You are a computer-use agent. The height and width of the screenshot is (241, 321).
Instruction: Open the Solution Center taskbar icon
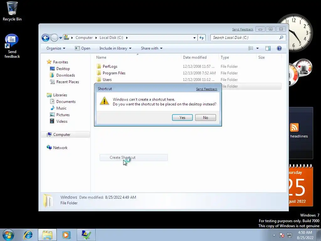click(x=86, y=235)
